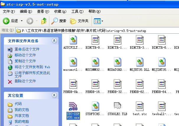Select the STDFTCHS file icon
Viewport: 179px width, 126px height.
pyautogui.click(x=95, y=107)
